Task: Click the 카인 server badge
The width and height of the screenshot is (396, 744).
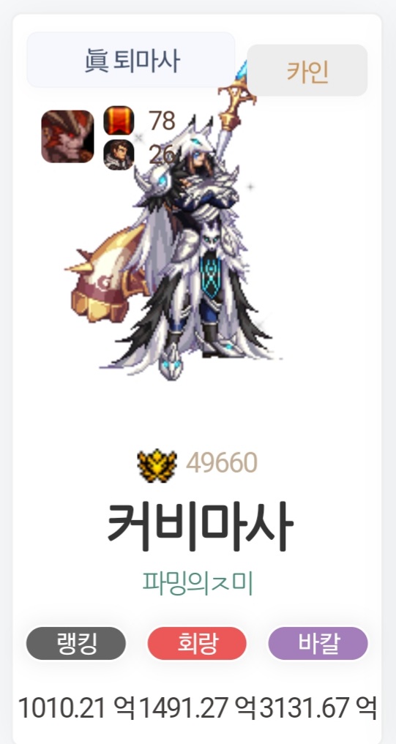Action: click(307, 71)
